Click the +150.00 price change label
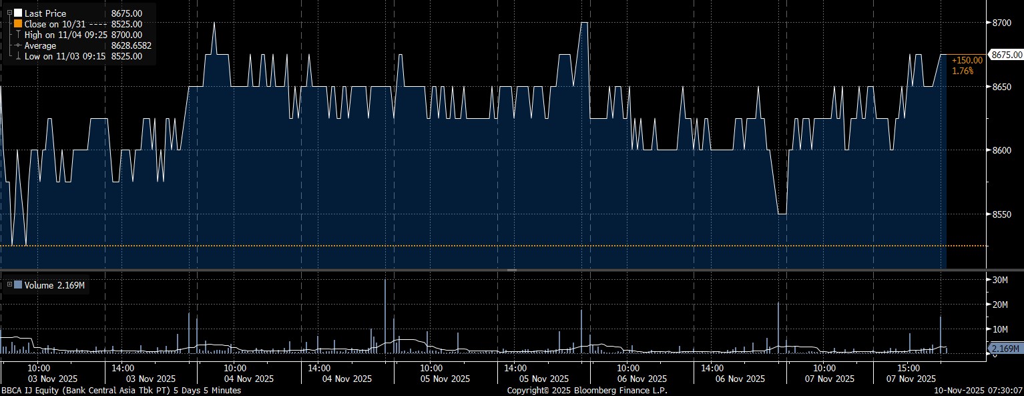Viewport: 1024px width, 396px height. pos(967,60)
